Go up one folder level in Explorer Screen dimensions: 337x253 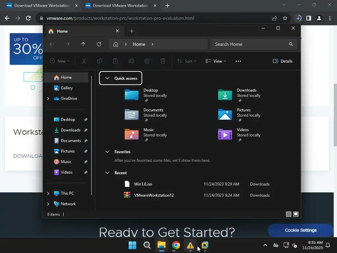[83, 44]
